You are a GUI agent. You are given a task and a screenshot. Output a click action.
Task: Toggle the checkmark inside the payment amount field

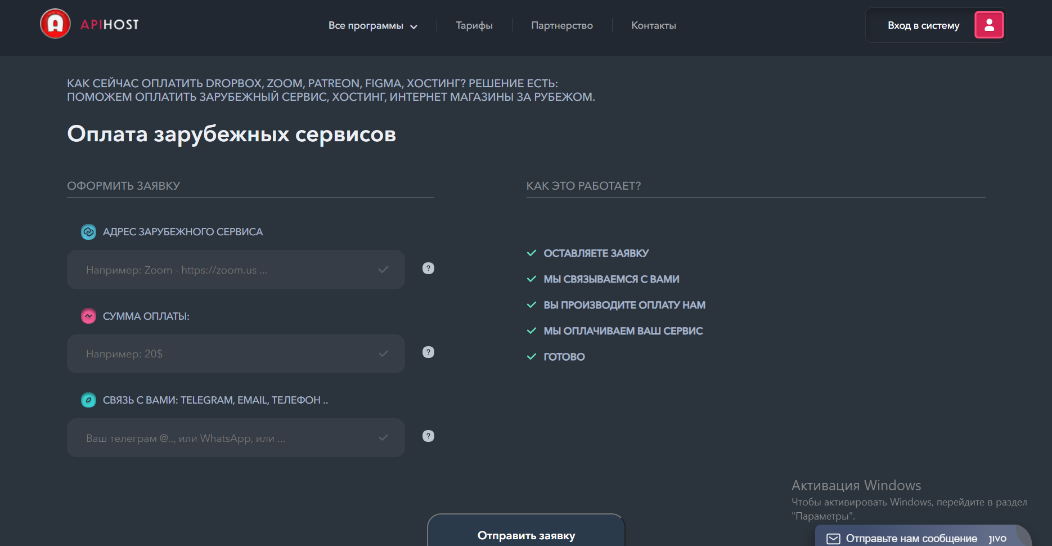(x=384, y=353)
